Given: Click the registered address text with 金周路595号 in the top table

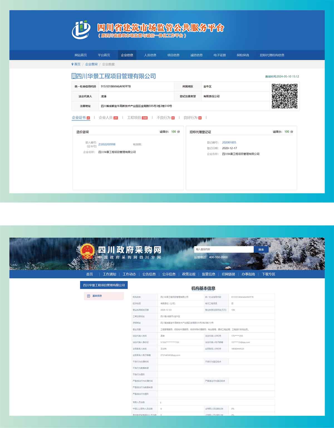Looking at the screenshot, I should click(136, 106).
